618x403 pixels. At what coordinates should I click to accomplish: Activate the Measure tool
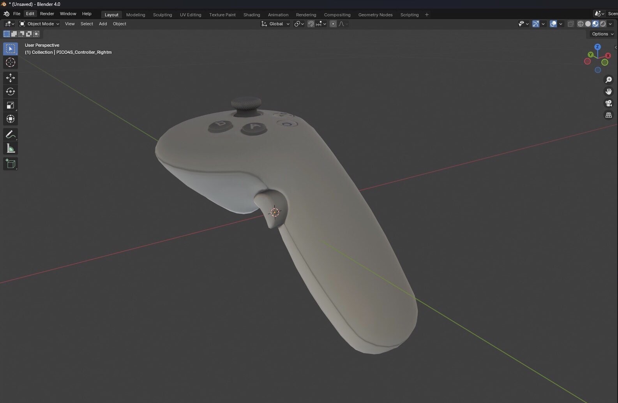coord(11,148)
